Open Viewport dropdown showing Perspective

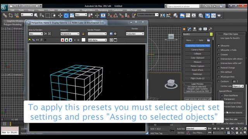(70, 34)
